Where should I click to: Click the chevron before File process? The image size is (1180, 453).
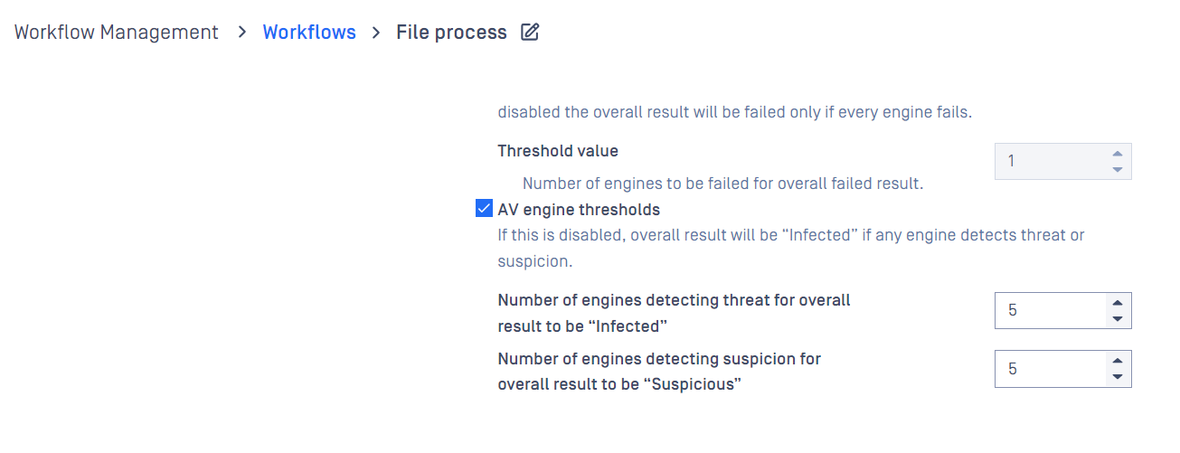click(376, 33)
